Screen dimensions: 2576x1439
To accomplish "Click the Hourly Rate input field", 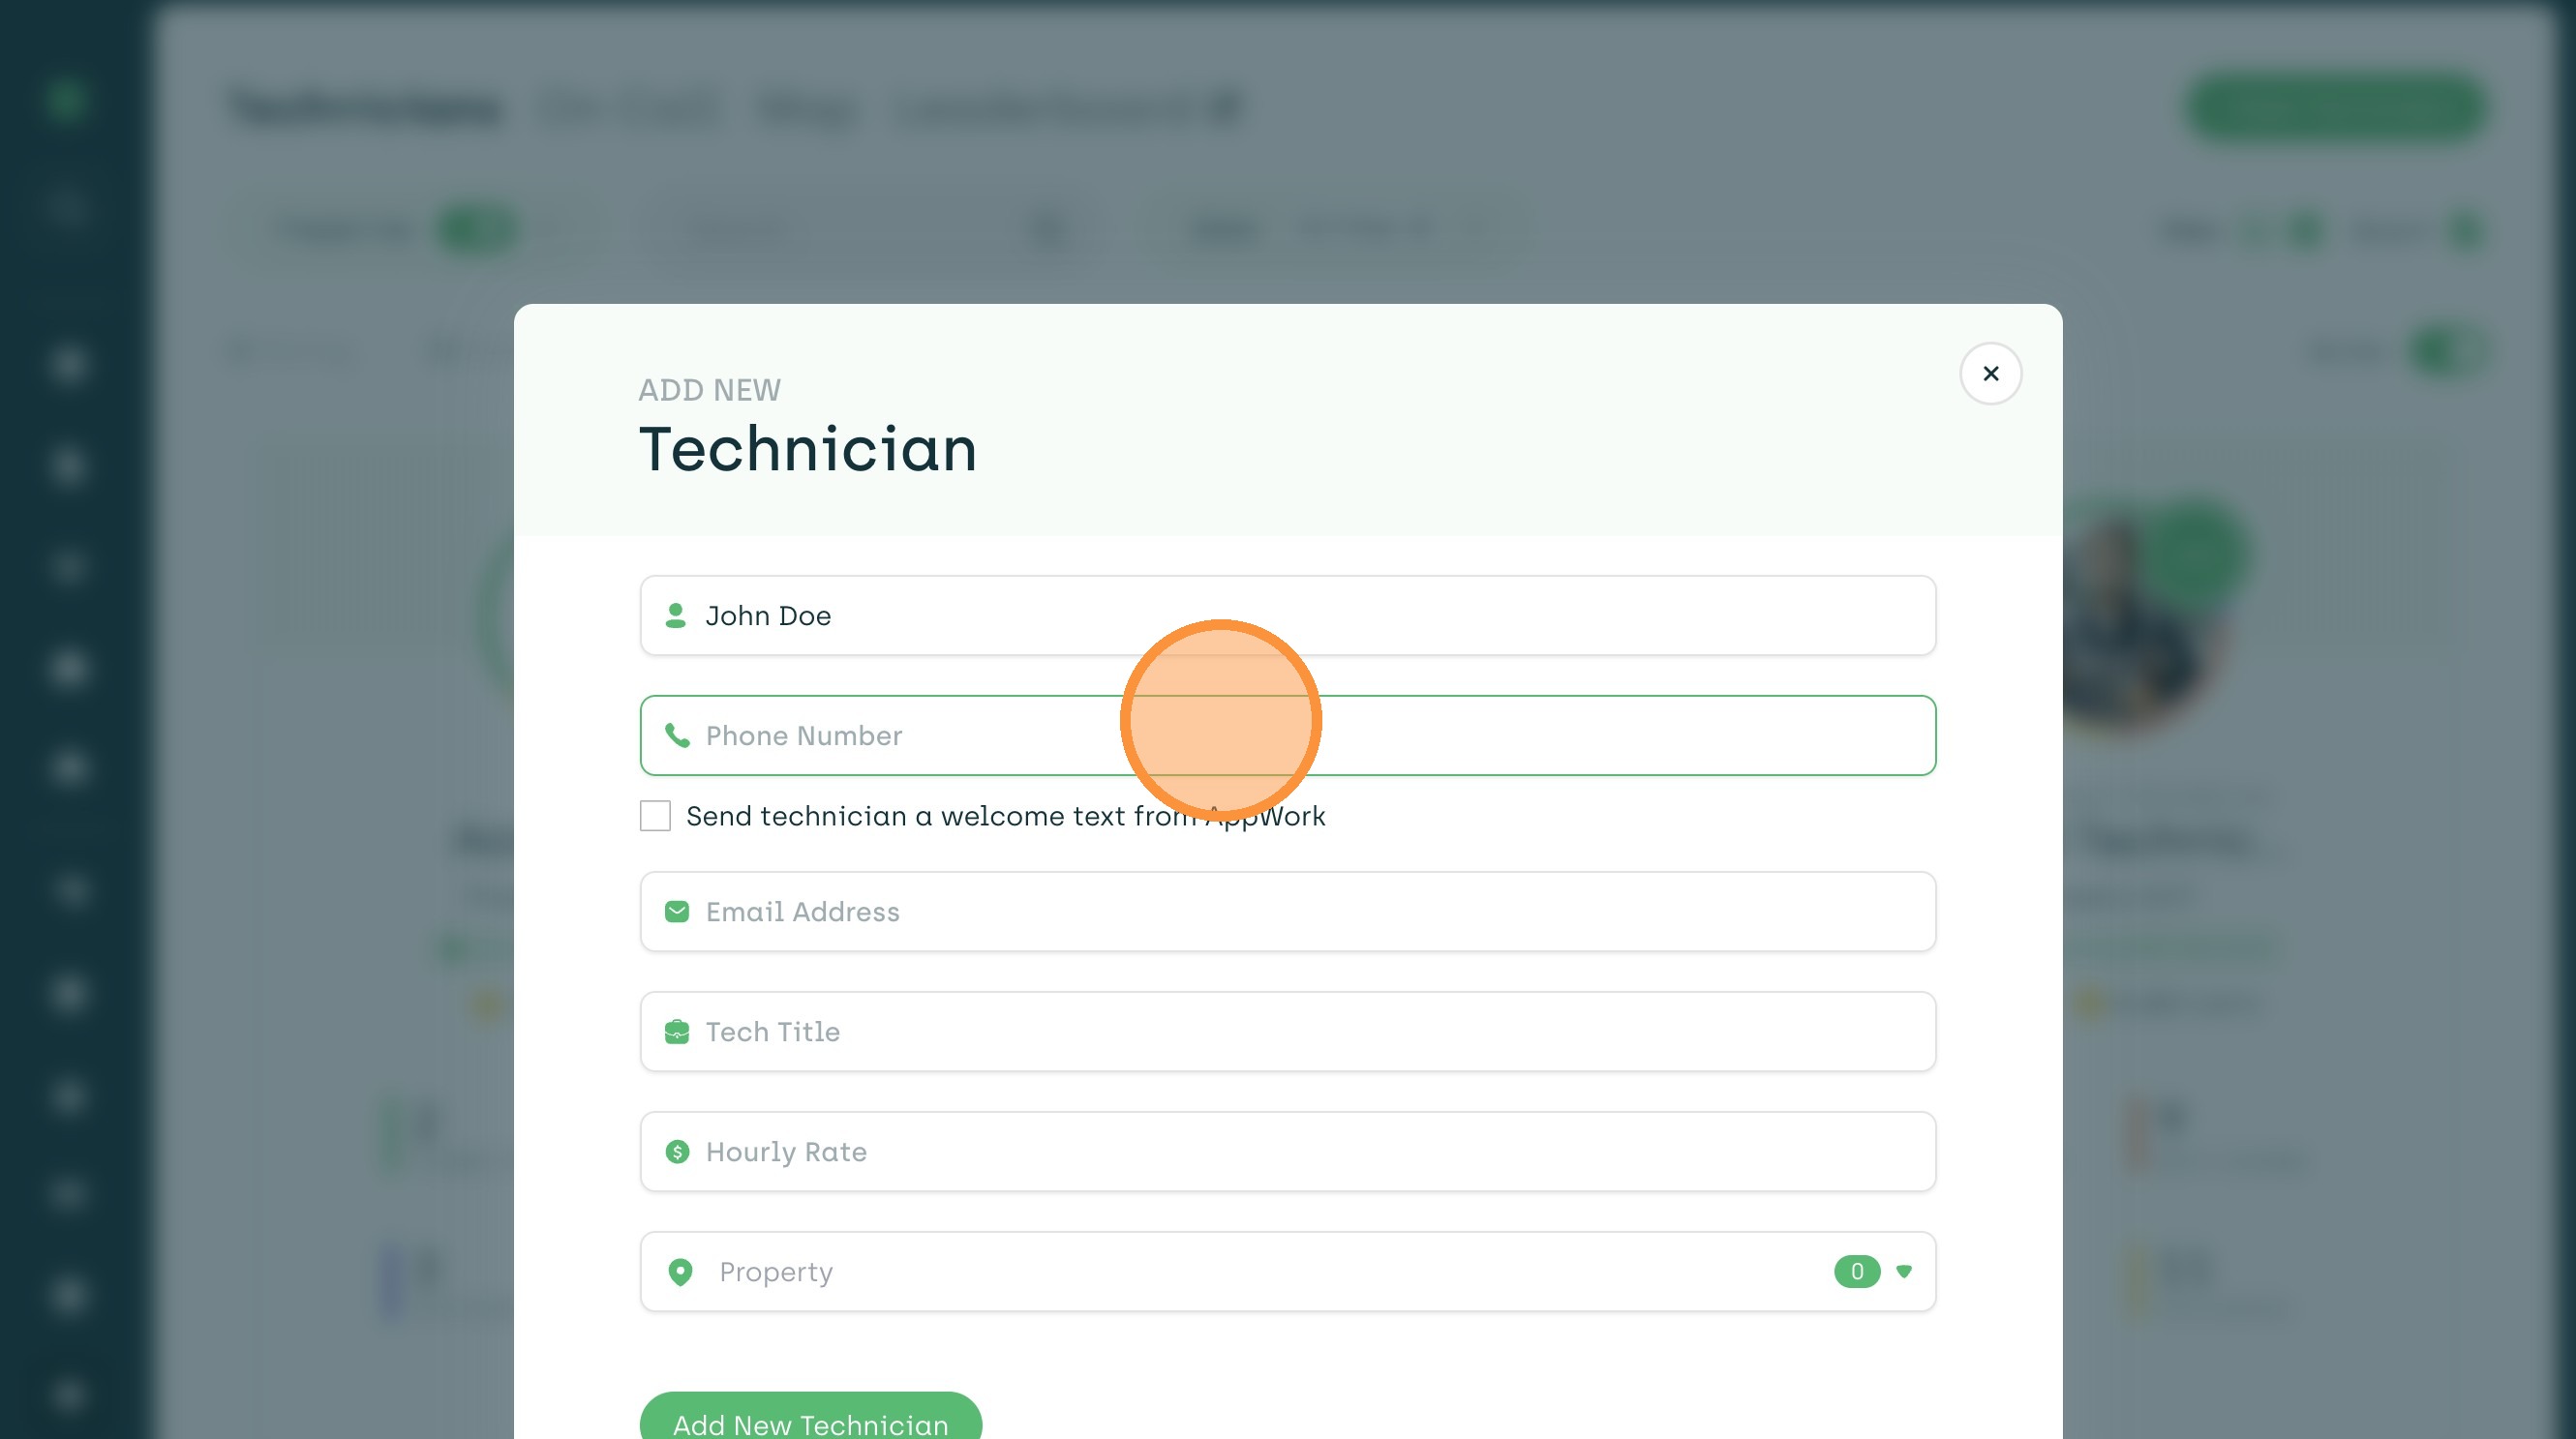I will [x=1287, y=1152].
